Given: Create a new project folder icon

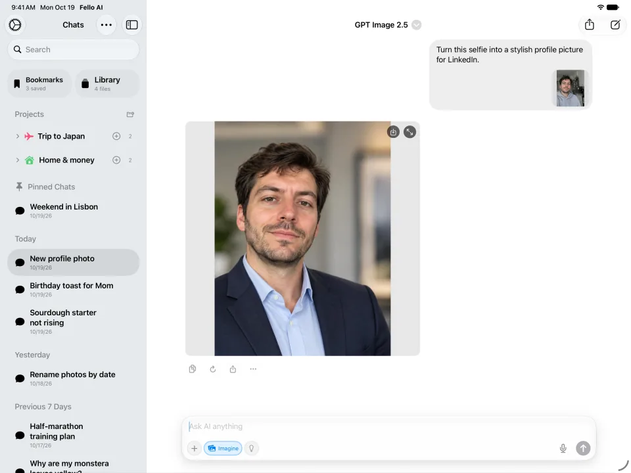Looking at the screenshot, I should point(130,114).
